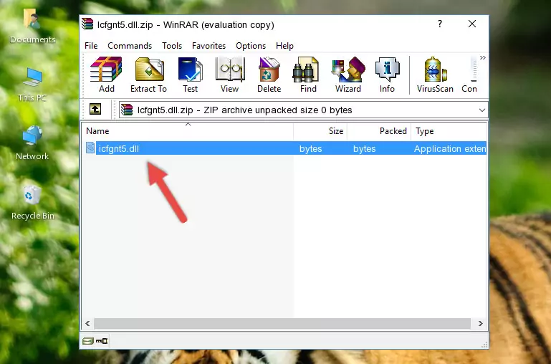Launch the Wizard tool

coord(348,75)
